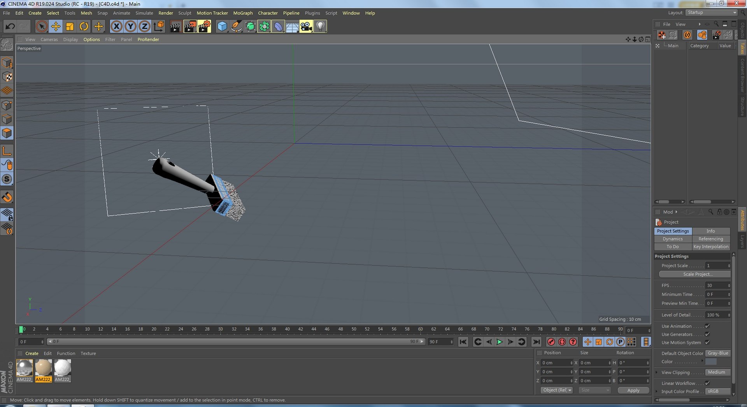Jump to end of animation
The height and width of the screenshot is (407, 747).
536,342
